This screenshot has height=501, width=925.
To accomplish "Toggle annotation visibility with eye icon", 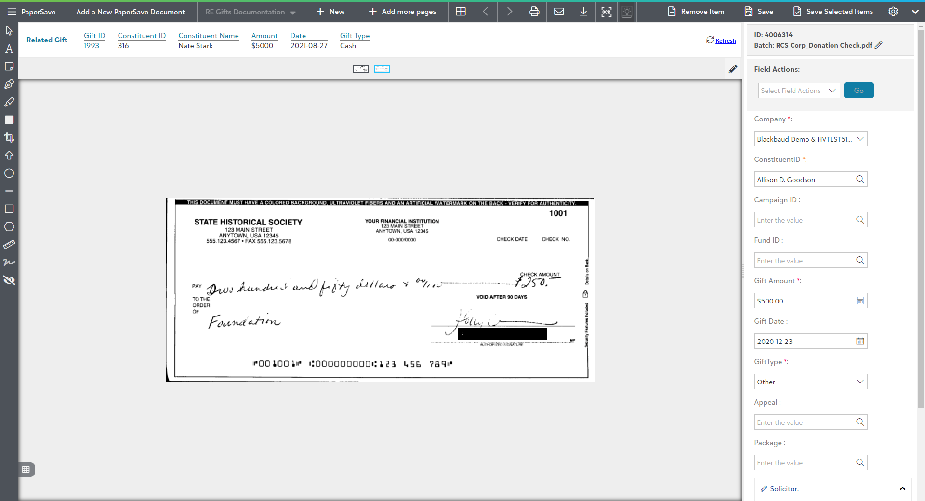I will [9, 280].
